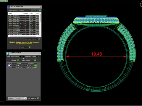The height and width of the screenshot is (106, 142).
Task: Open the Diamond material dropdown
Action: (x=25, y=98)
